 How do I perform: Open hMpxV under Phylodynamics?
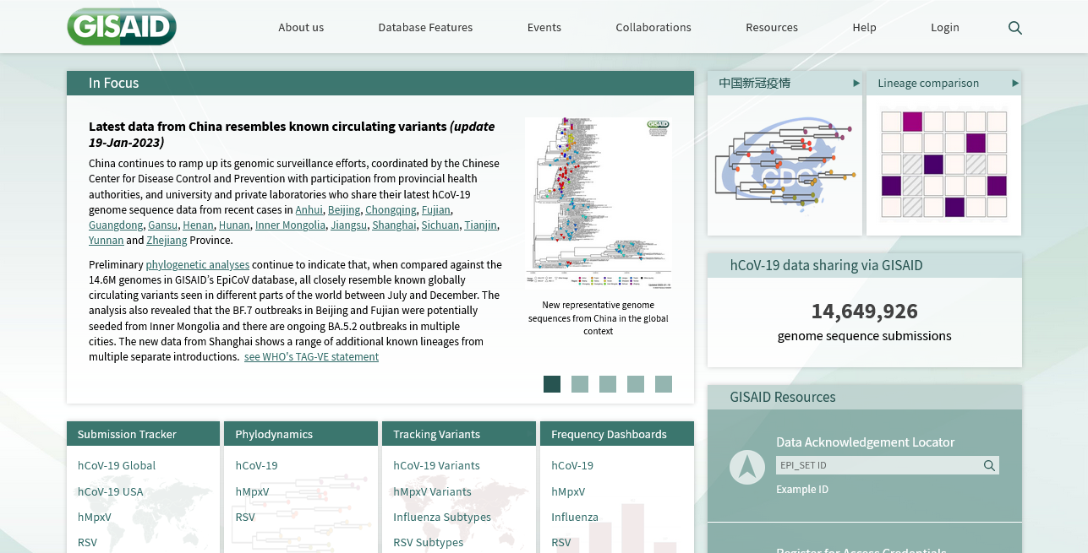pyautogui.click(x=252, y=491)
